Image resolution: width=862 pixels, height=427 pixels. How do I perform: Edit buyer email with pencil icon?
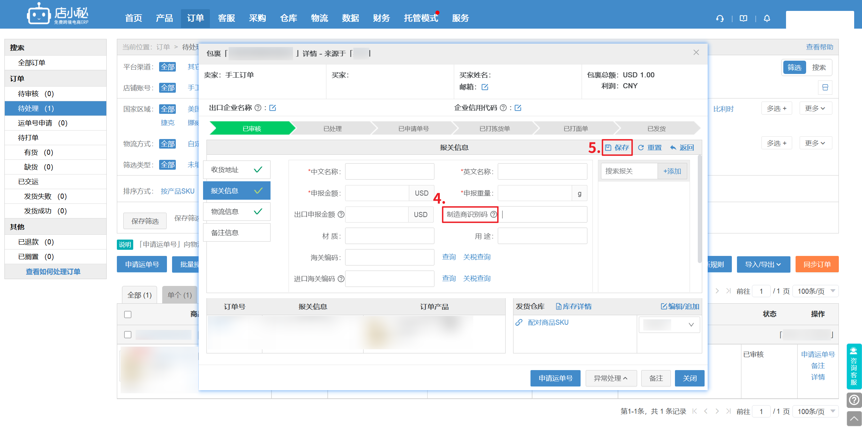pyautogui.click(x=484, y=87)
